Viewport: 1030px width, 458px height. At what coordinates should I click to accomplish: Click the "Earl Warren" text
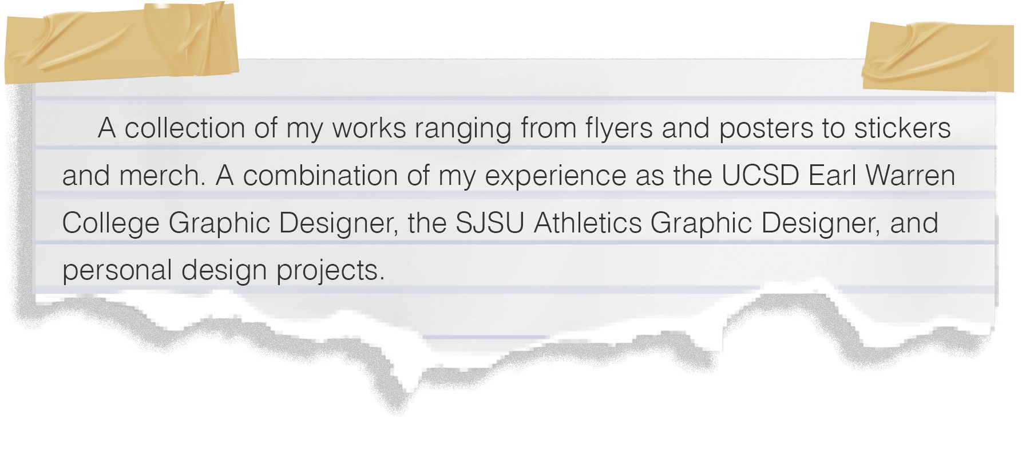point(882,175)
